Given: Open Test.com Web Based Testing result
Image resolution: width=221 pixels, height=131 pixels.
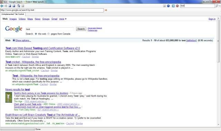Looking at the screenshot, I should [x=43, y=48].
